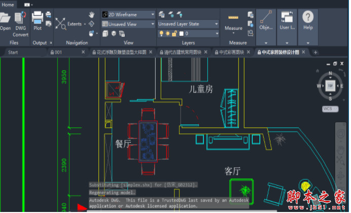This screenshot has height=213, width=351.
Task: Toggle the layer lock padlock icon
Action: click(x=174, y=33)
